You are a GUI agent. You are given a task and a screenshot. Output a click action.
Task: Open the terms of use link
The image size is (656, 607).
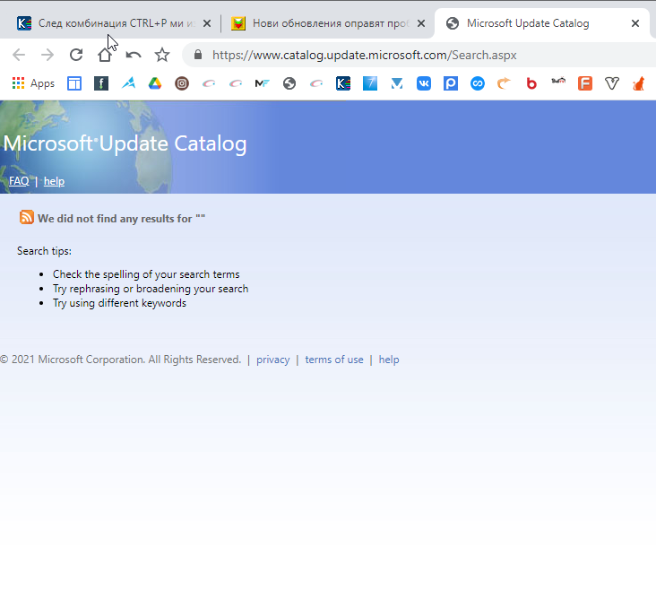pos(334,360)
